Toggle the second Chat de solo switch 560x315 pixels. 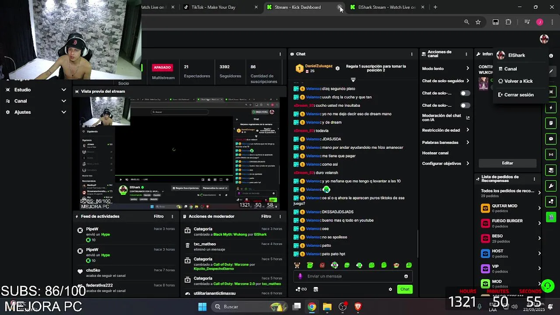click(x=465, y=105)
